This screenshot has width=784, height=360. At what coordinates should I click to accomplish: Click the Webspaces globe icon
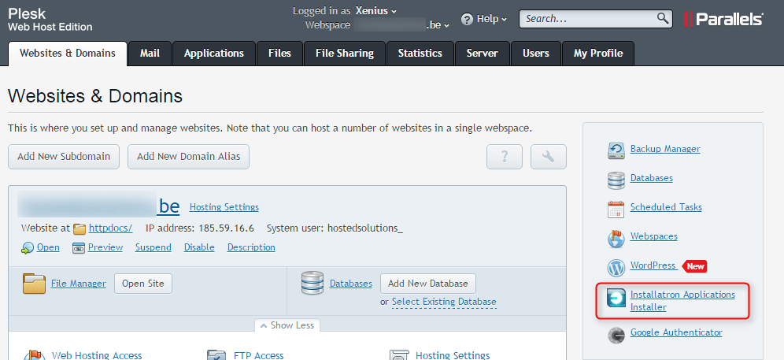pos(616,239)
